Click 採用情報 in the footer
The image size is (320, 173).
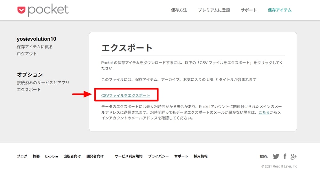pos(201,156)
